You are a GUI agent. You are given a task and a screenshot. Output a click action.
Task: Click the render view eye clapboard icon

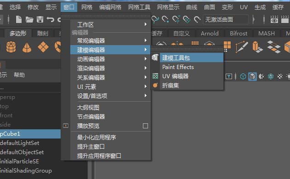pyautogui.click(x=274, y=19)
